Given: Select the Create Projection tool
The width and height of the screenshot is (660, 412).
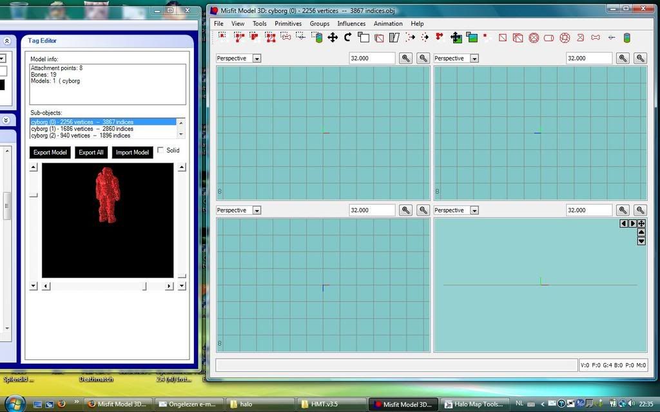Looking at the screenshot, I should [x=626, y=37].
